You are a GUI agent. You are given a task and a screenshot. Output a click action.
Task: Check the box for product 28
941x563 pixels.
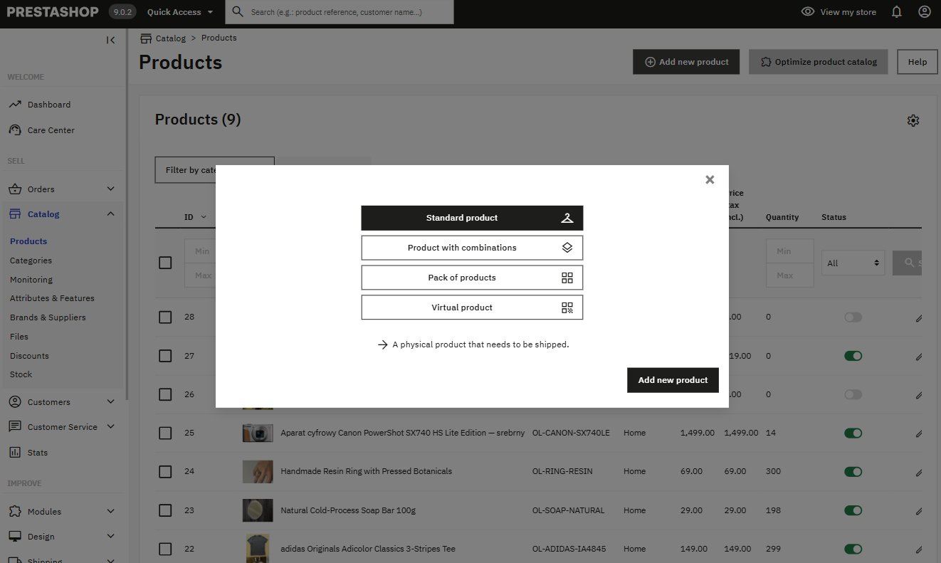pyautogui.click(x=165, y=317)
